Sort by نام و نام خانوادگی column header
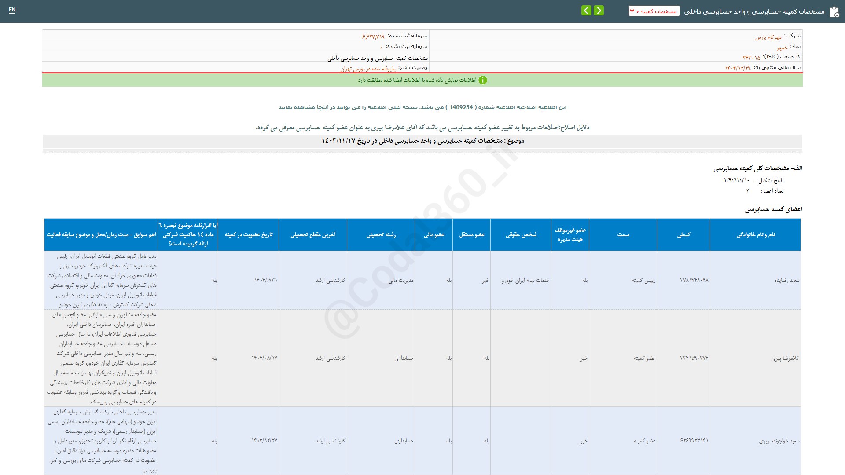This screenshot has height=475, width=845. coord(755,234)
